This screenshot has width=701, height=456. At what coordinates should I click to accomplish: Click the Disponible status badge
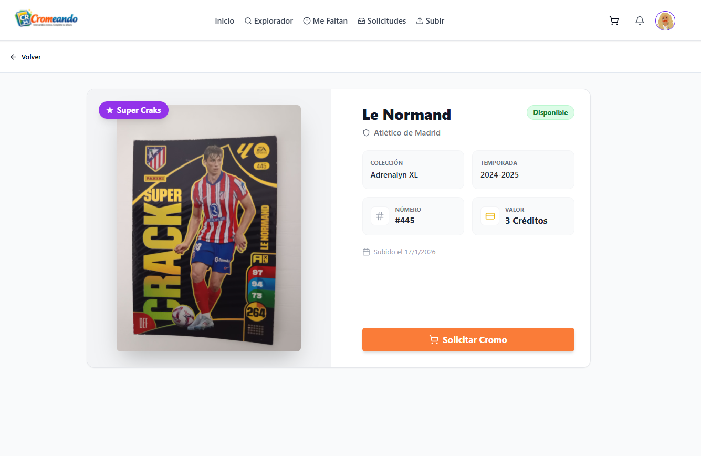point(550,112)
